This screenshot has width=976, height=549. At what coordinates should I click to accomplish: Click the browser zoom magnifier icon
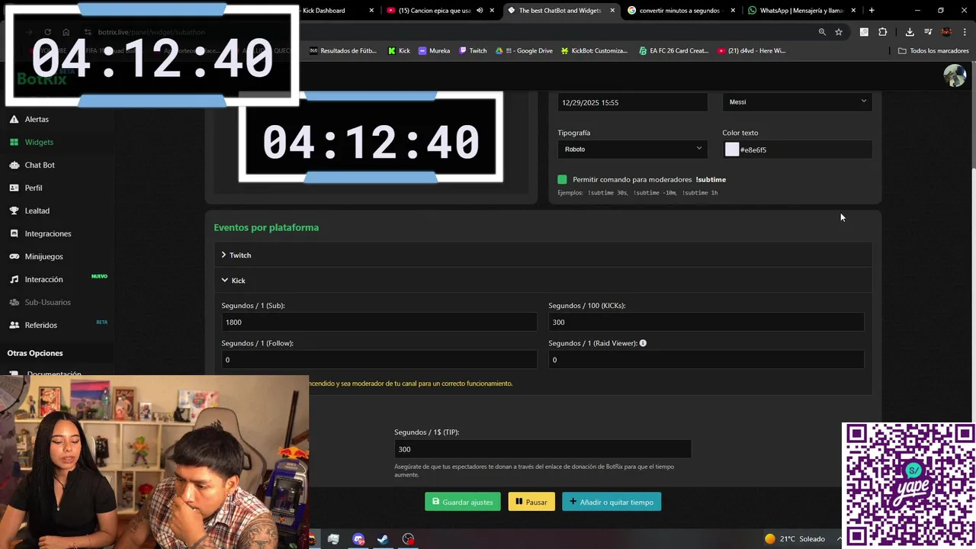[x=822, y=32]
